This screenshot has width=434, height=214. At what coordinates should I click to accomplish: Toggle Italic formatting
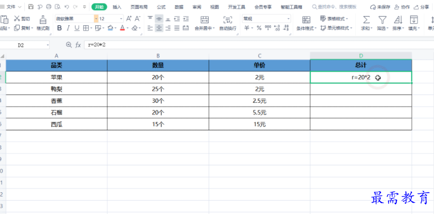(68, 28)
